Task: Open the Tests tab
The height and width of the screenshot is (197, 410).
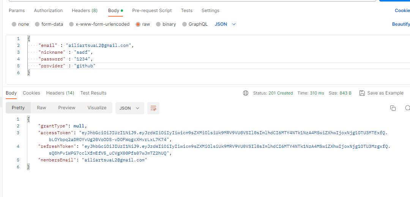Action: (x=187, y=11)
